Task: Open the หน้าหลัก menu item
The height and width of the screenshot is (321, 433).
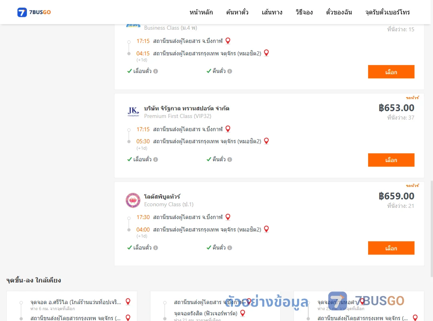Action: click(x=201, y=12)
